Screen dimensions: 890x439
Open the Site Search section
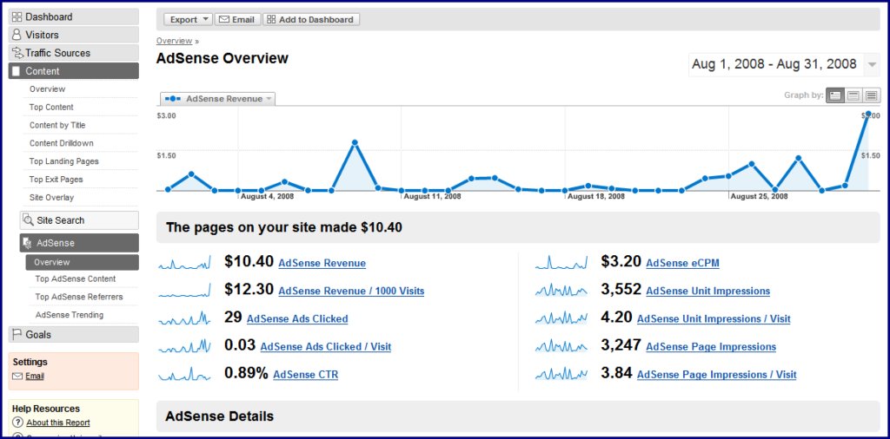click(79, 220)
